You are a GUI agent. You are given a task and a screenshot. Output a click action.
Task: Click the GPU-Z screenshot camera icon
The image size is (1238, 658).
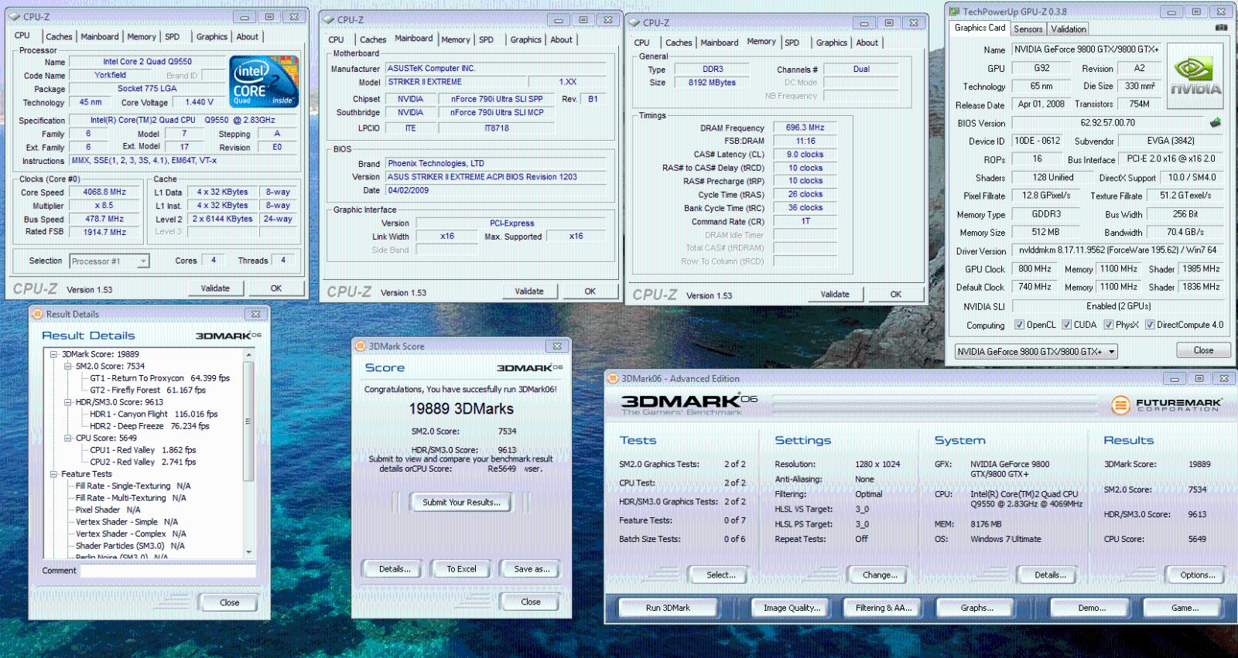[x=1221, y=28]
